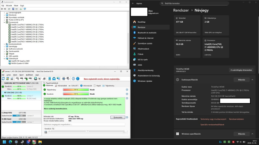Click the Teljesítmény 100 % progress bar
The image size is (259, 145).
76,90
